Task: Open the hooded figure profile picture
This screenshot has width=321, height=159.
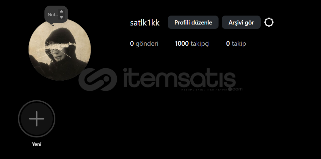Action: 60,49
